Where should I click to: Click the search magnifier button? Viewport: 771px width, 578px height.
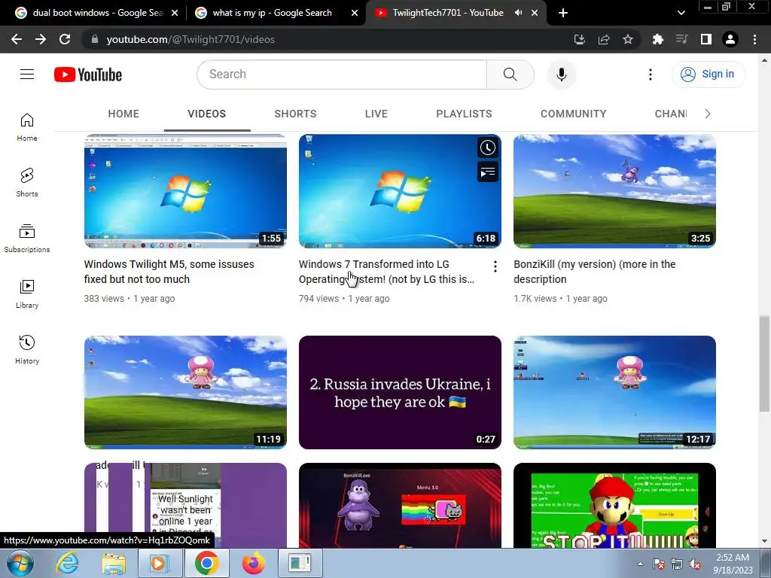pos(510,75)
